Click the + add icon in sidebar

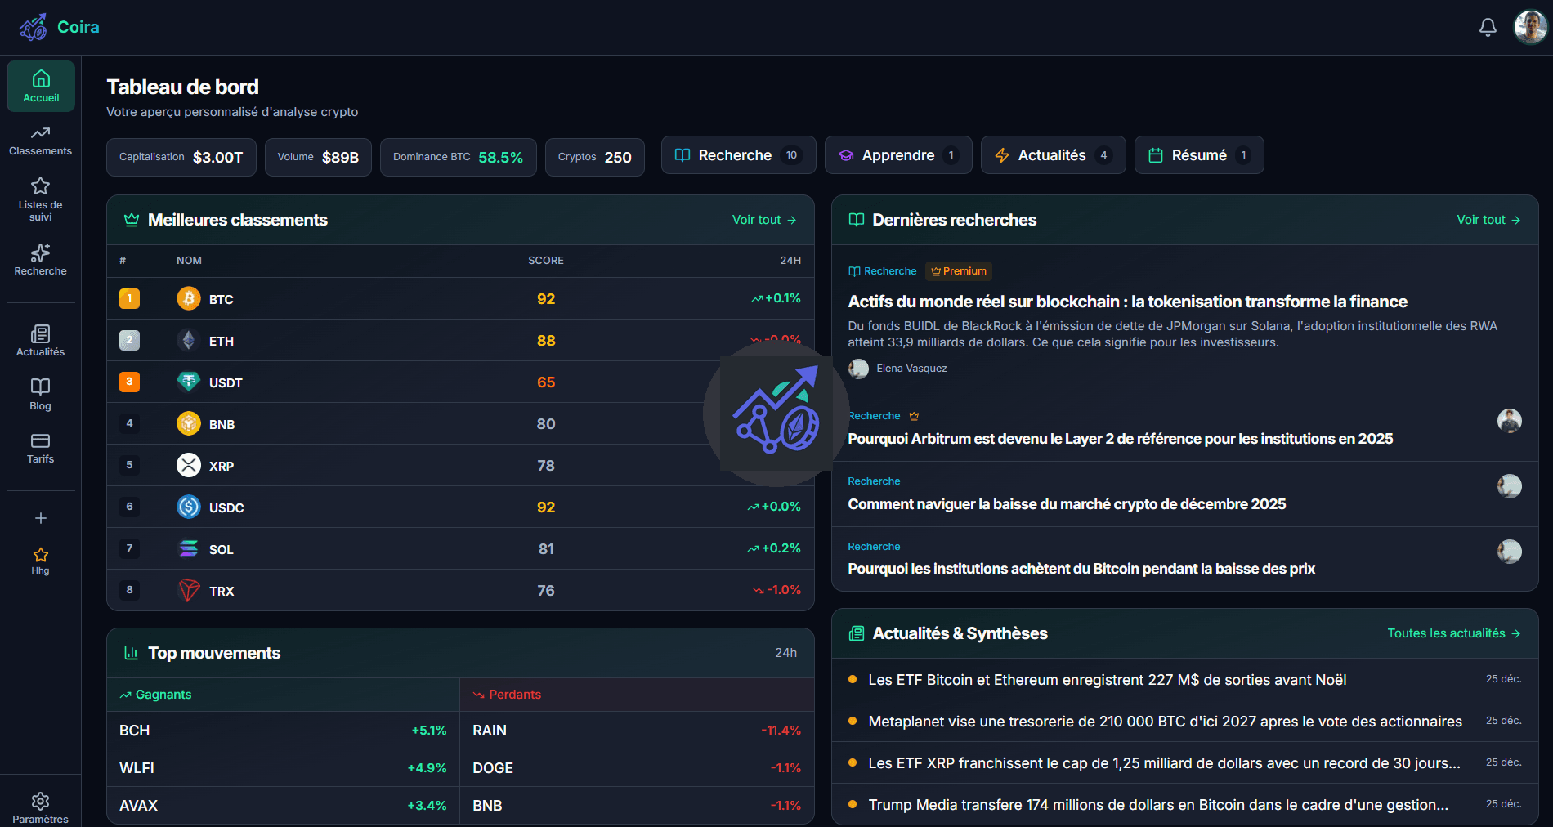40,517
